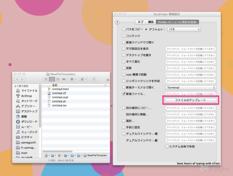233x176 pixels.
Task: Open ミュージック in Finder sidebar
Action: tap(26, 132)
